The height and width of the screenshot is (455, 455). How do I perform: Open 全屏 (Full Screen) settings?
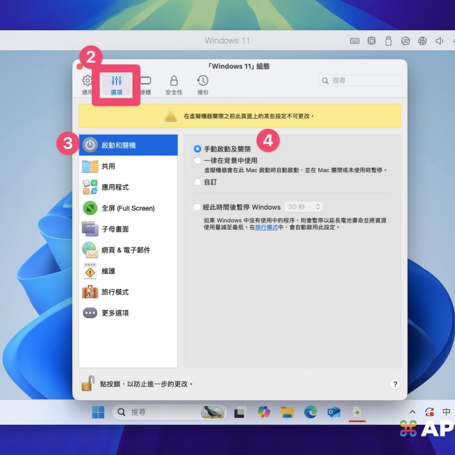[x=127, y=208]
